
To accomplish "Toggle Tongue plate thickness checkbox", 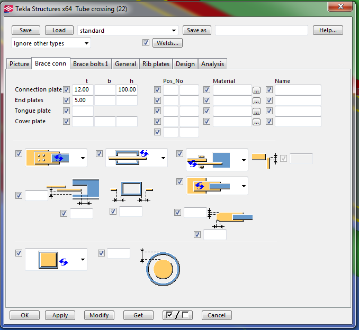I will click(66, 111).
